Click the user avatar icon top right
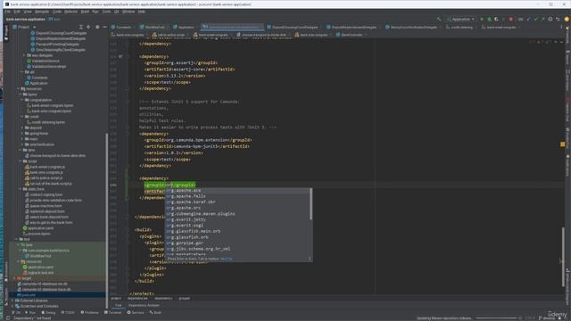Image resolution: width=571 pixels, height=321 pixels. tap(567, 20)
